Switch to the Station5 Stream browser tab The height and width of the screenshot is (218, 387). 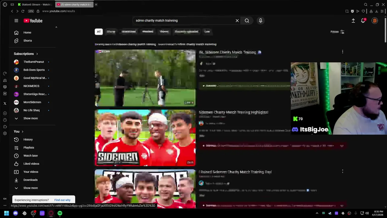coord(35,5)
